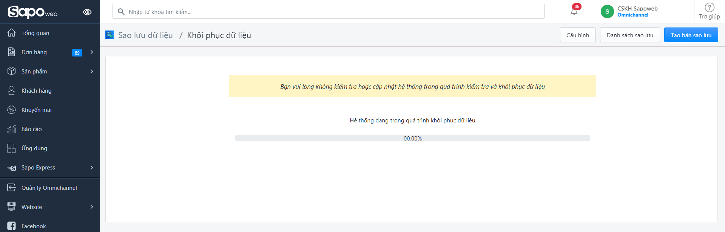Expand the Website menu chevron
Viewport: 725px width, 232px height.
coord(92,207)
